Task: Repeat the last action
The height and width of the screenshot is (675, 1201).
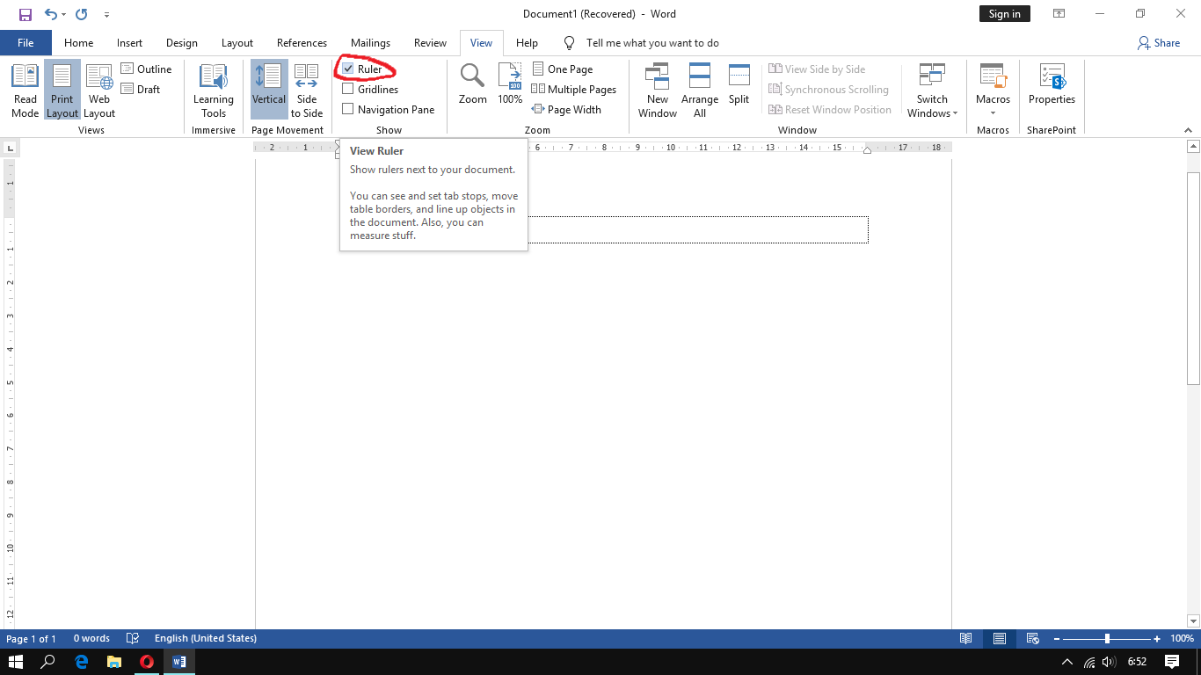Action: pyautogui.click(x=82, y=14)
